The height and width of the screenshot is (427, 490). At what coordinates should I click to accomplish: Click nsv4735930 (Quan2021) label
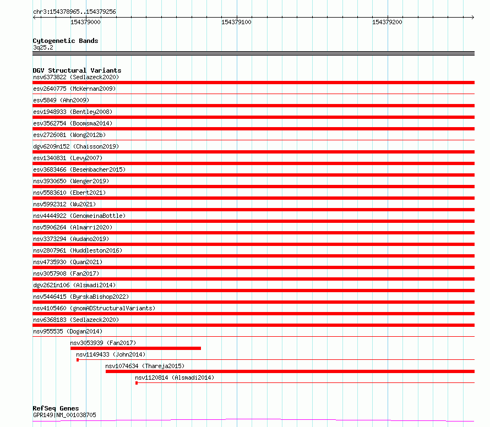pyautogui.click(x=68, y=262)
